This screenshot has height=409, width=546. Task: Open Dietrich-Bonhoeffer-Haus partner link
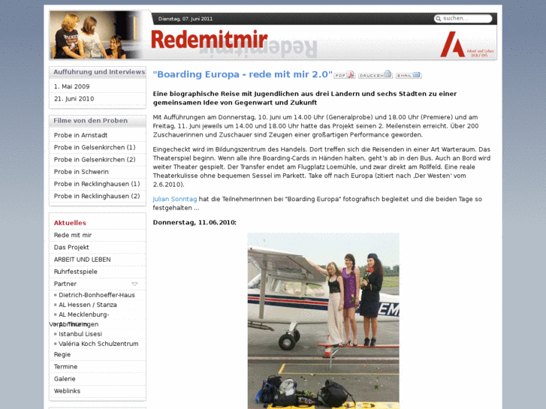click(96, 295)
